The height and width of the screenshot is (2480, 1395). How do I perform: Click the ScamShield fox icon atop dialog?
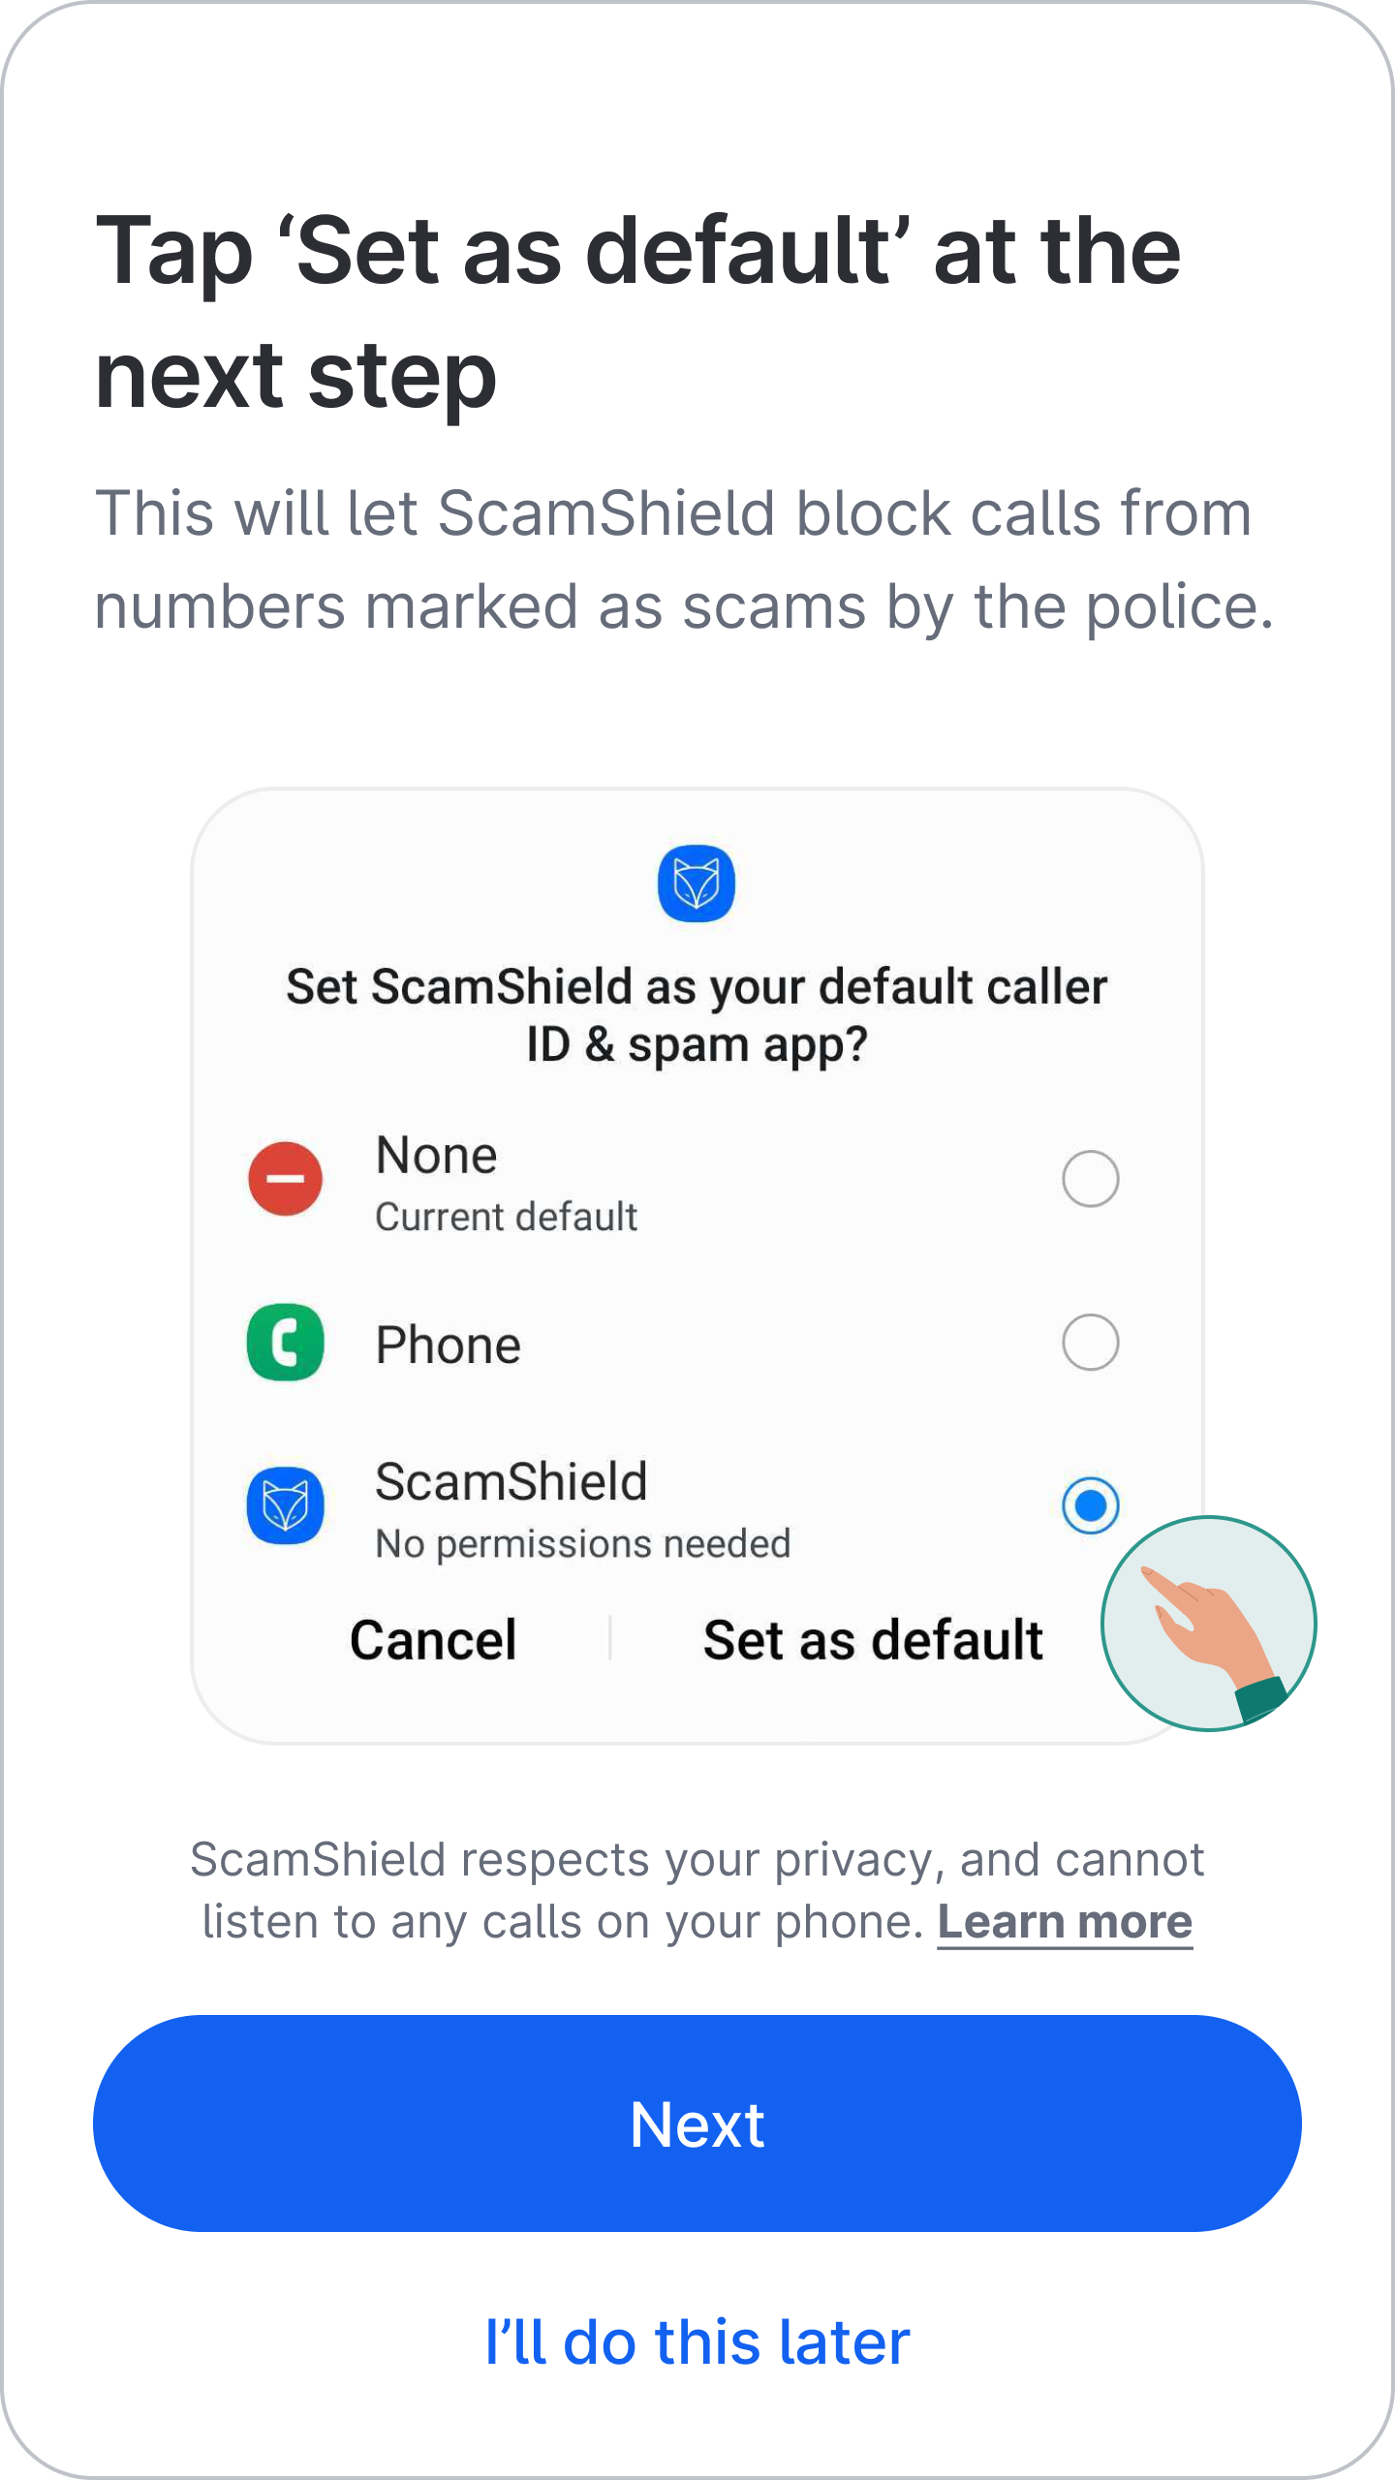(x=697, y=883)
